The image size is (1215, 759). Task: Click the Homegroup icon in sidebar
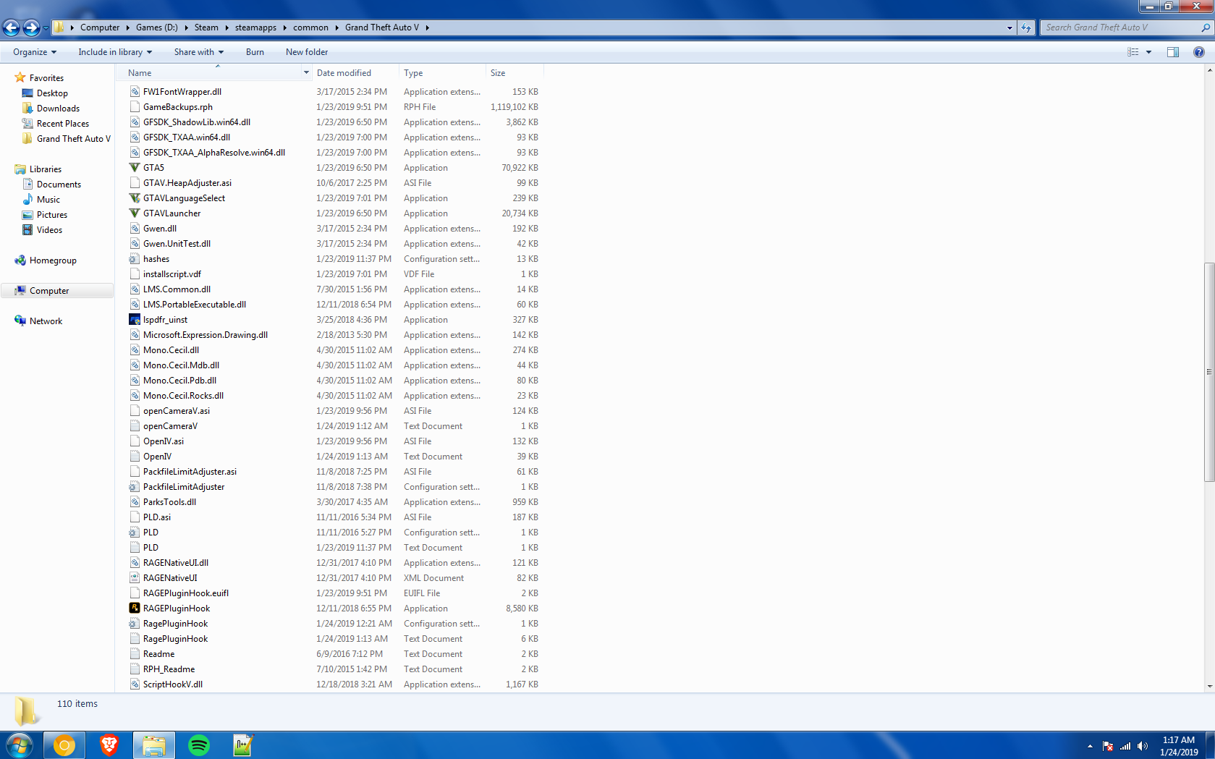20,260
